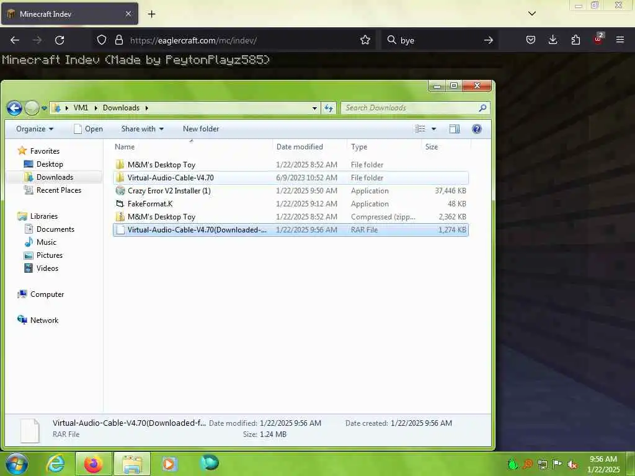Click the Windows Media Player taskbar icon
The height and width of the screenshot is (476, 635).
[x=169, y=464]
